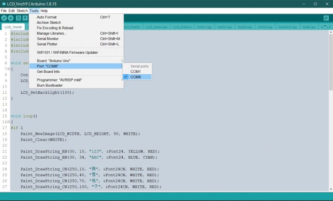This screenshot has height=201, width=333.
Task: Open the File menu
Action: pos(4,10)
